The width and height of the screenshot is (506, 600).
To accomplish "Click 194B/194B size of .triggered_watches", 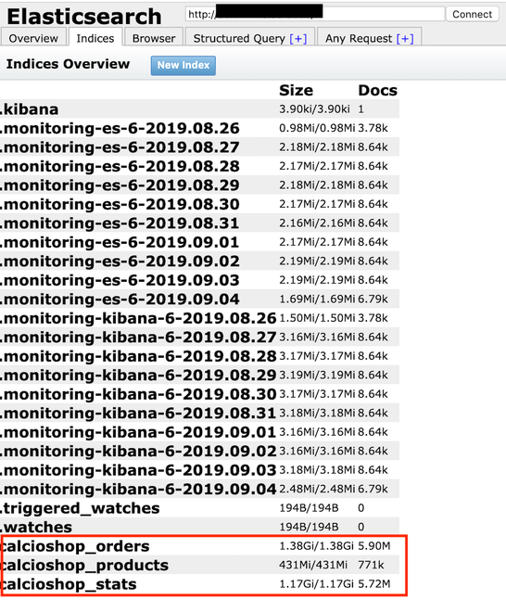I will [309, 508].
